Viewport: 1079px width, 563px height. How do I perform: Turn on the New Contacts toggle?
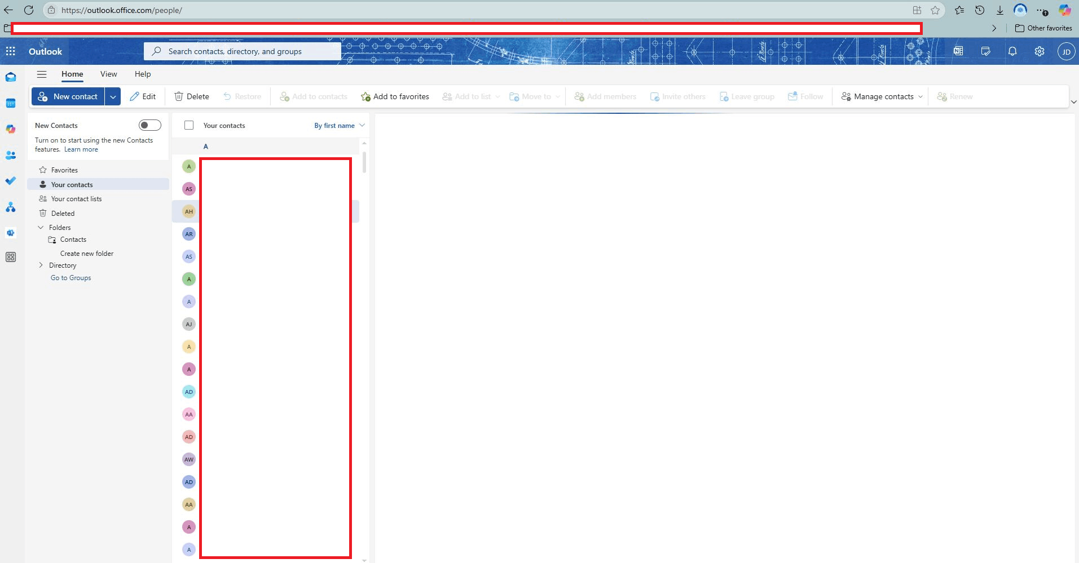tap(150, 125)
